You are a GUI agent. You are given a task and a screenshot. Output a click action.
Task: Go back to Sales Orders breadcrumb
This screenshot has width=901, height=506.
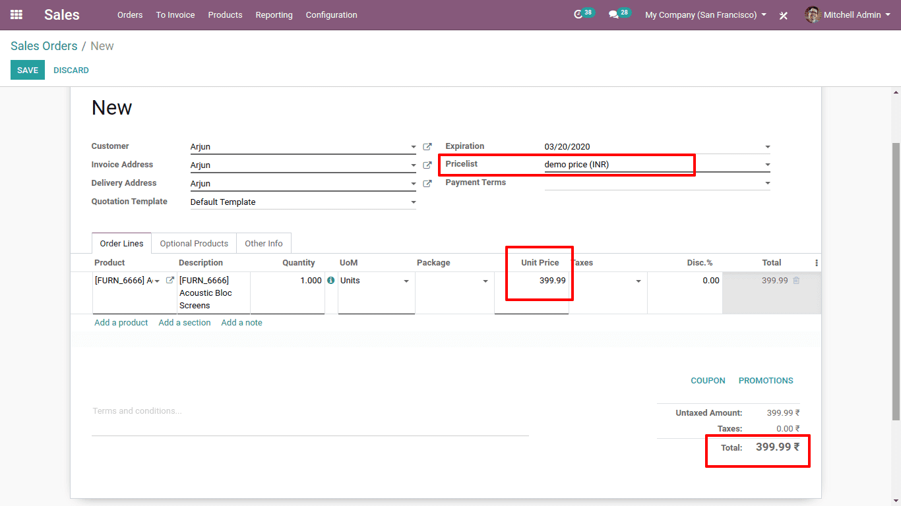[x=44, y=46]
